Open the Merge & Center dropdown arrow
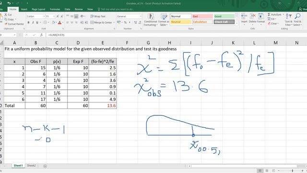Screen dimensions: 307x173 coord(114,23)
